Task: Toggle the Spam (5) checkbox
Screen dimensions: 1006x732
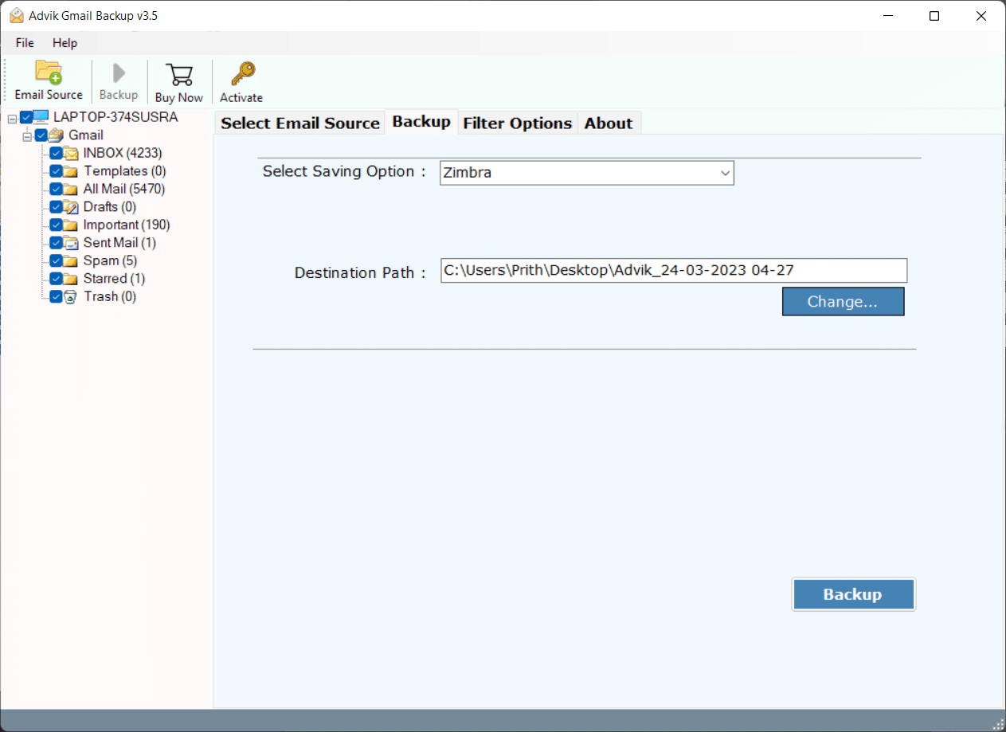Action: [56, 260]
